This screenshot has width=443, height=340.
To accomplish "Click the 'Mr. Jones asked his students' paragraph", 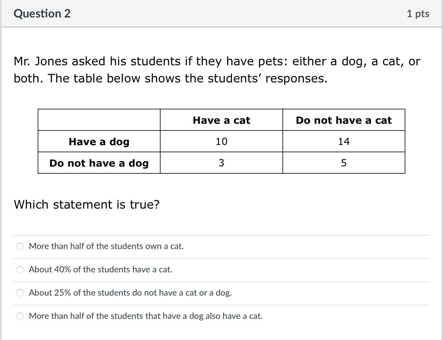I will [217, 70].
